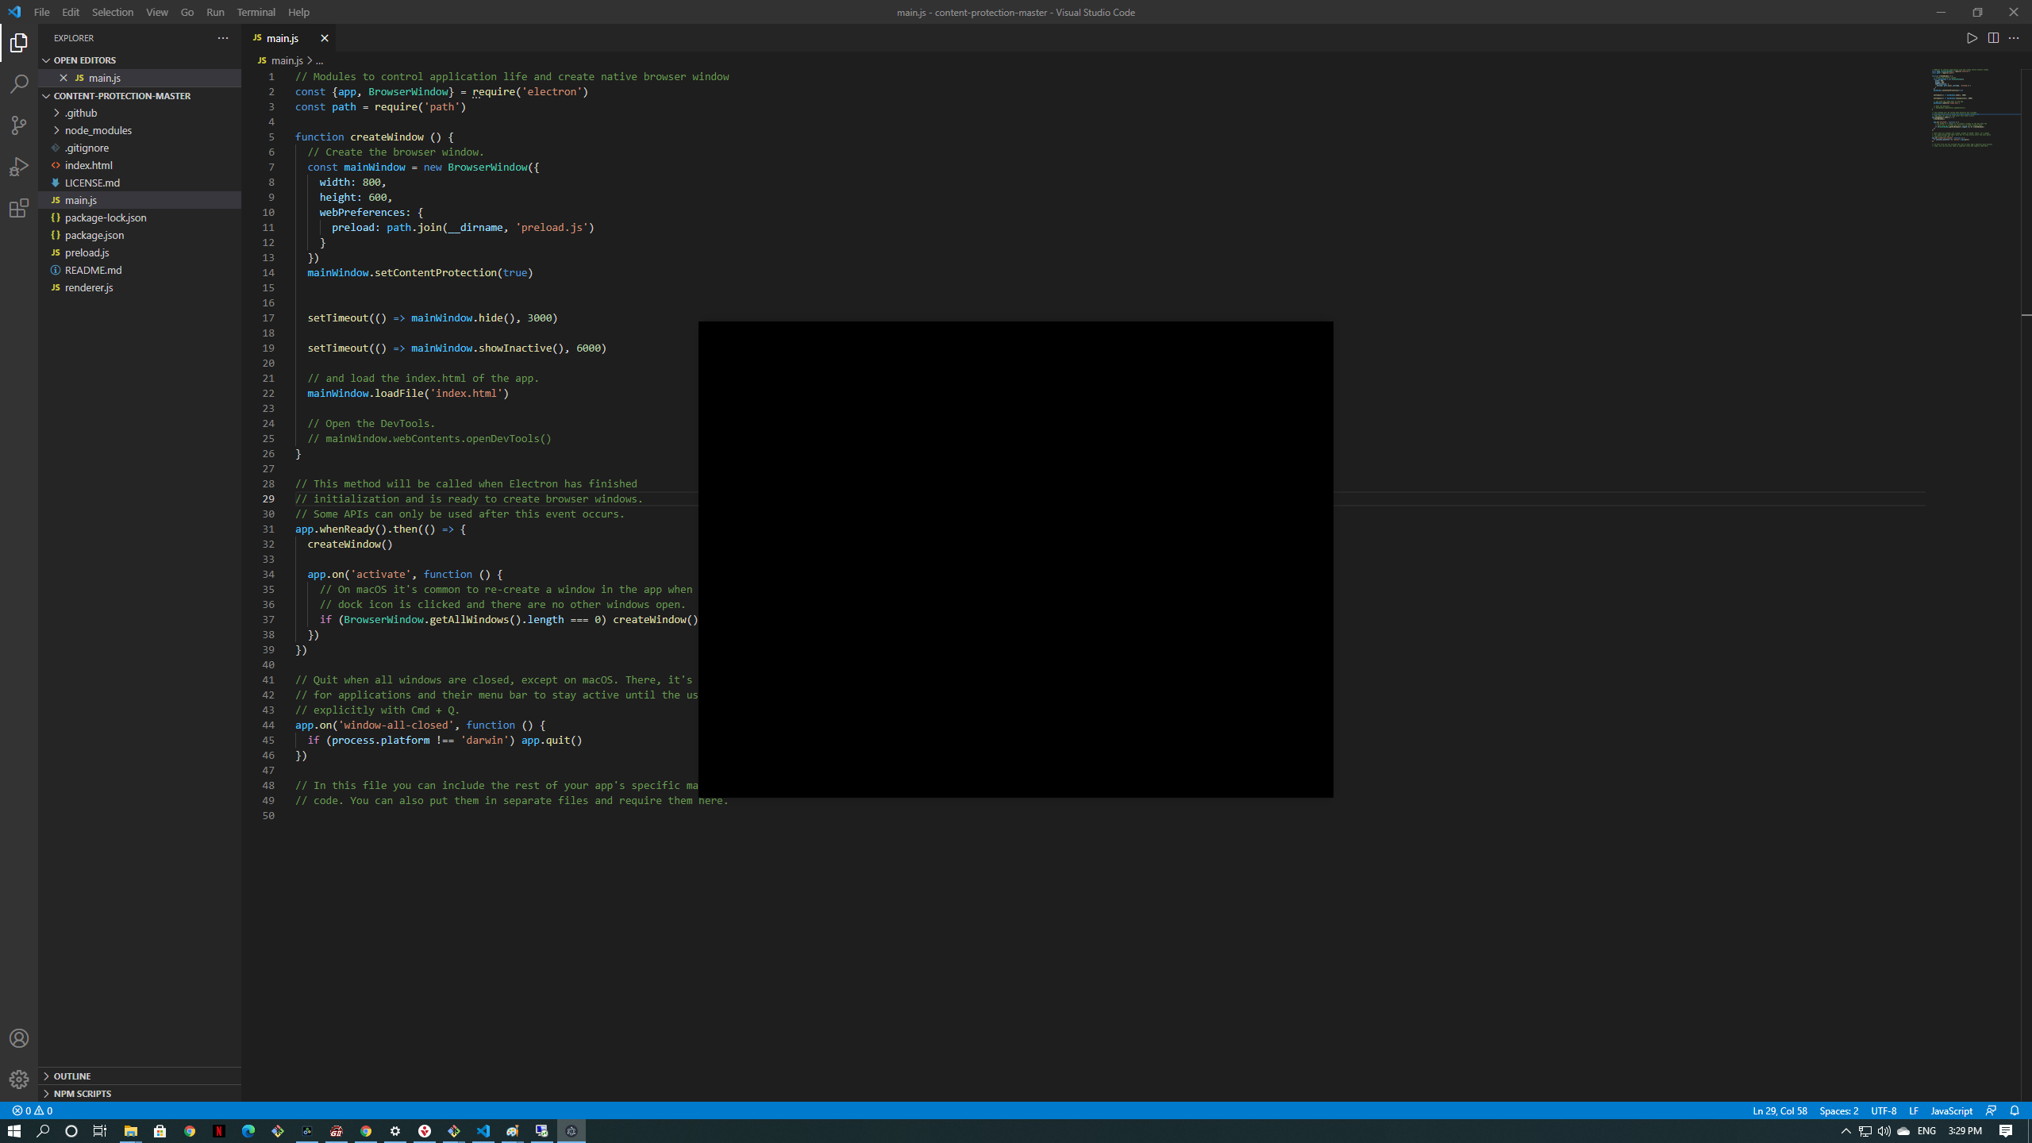The width and height of the screenshot is (2032, 1143).
Task: Open renderer.js in the file explorer
Action: (x=140, y=287)
